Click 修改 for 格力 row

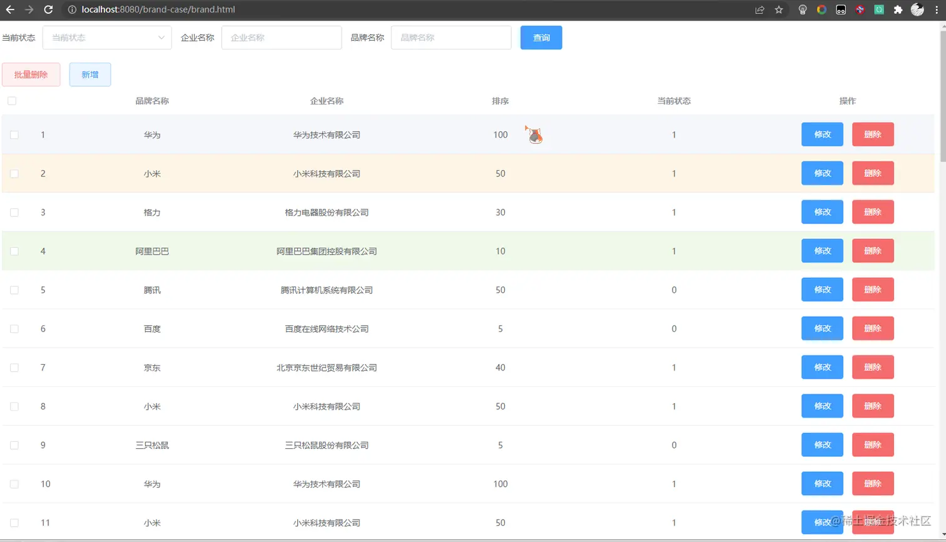[822, 212]
